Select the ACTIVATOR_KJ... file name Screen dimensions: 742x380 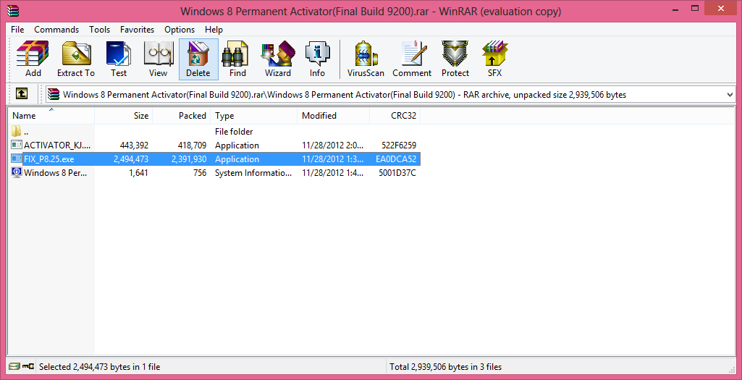(x=56, y=145)
